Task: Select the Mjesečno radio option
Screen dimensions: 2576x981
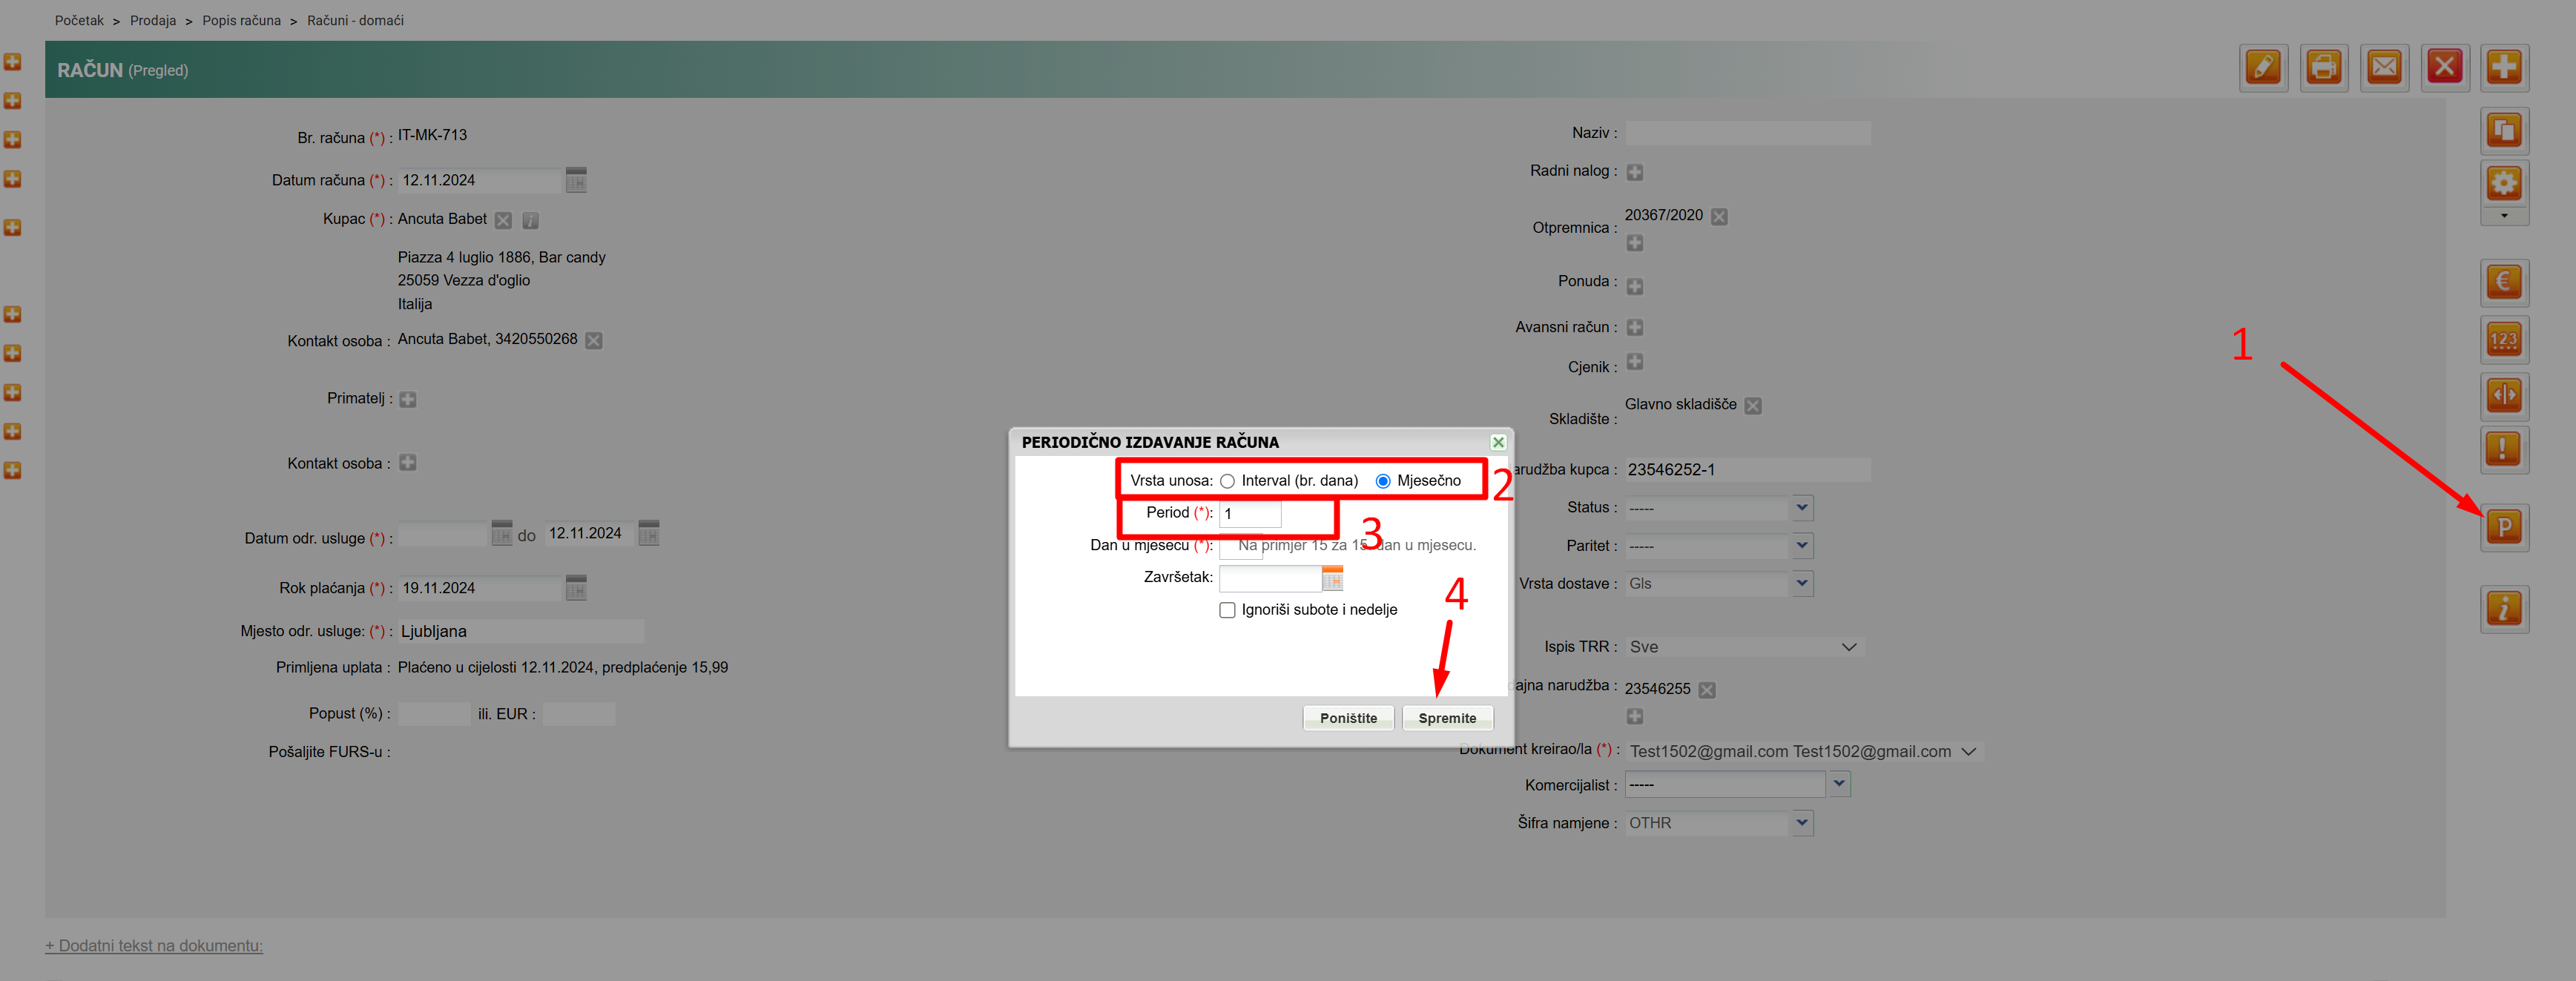Action: (x=1383, y=481)
